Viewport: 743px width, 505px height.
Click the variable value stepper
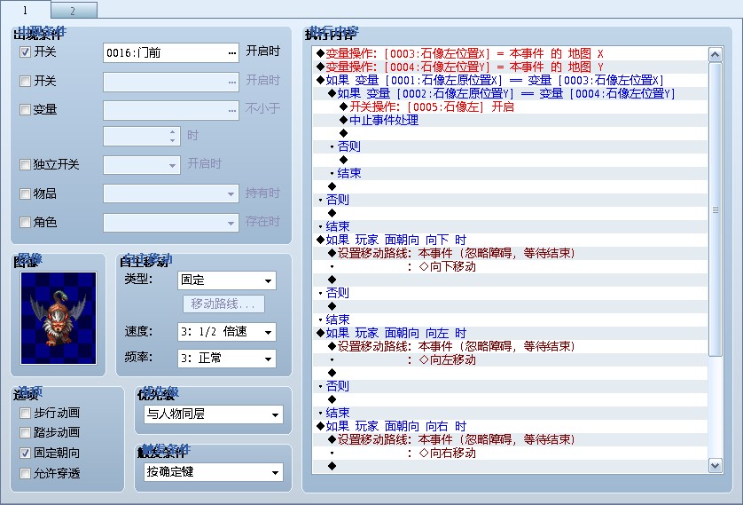click(173, 137)
